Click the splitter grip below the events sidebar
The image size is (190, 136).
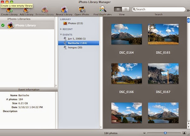coord(101,127)
